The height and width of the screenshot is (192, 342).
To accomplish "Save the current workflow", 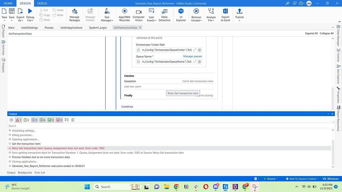I will [11, 15].
